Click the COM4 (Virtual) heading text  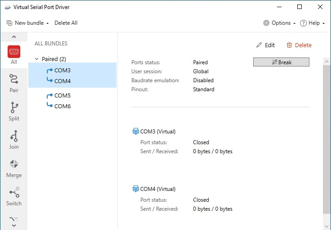[158, 189]
